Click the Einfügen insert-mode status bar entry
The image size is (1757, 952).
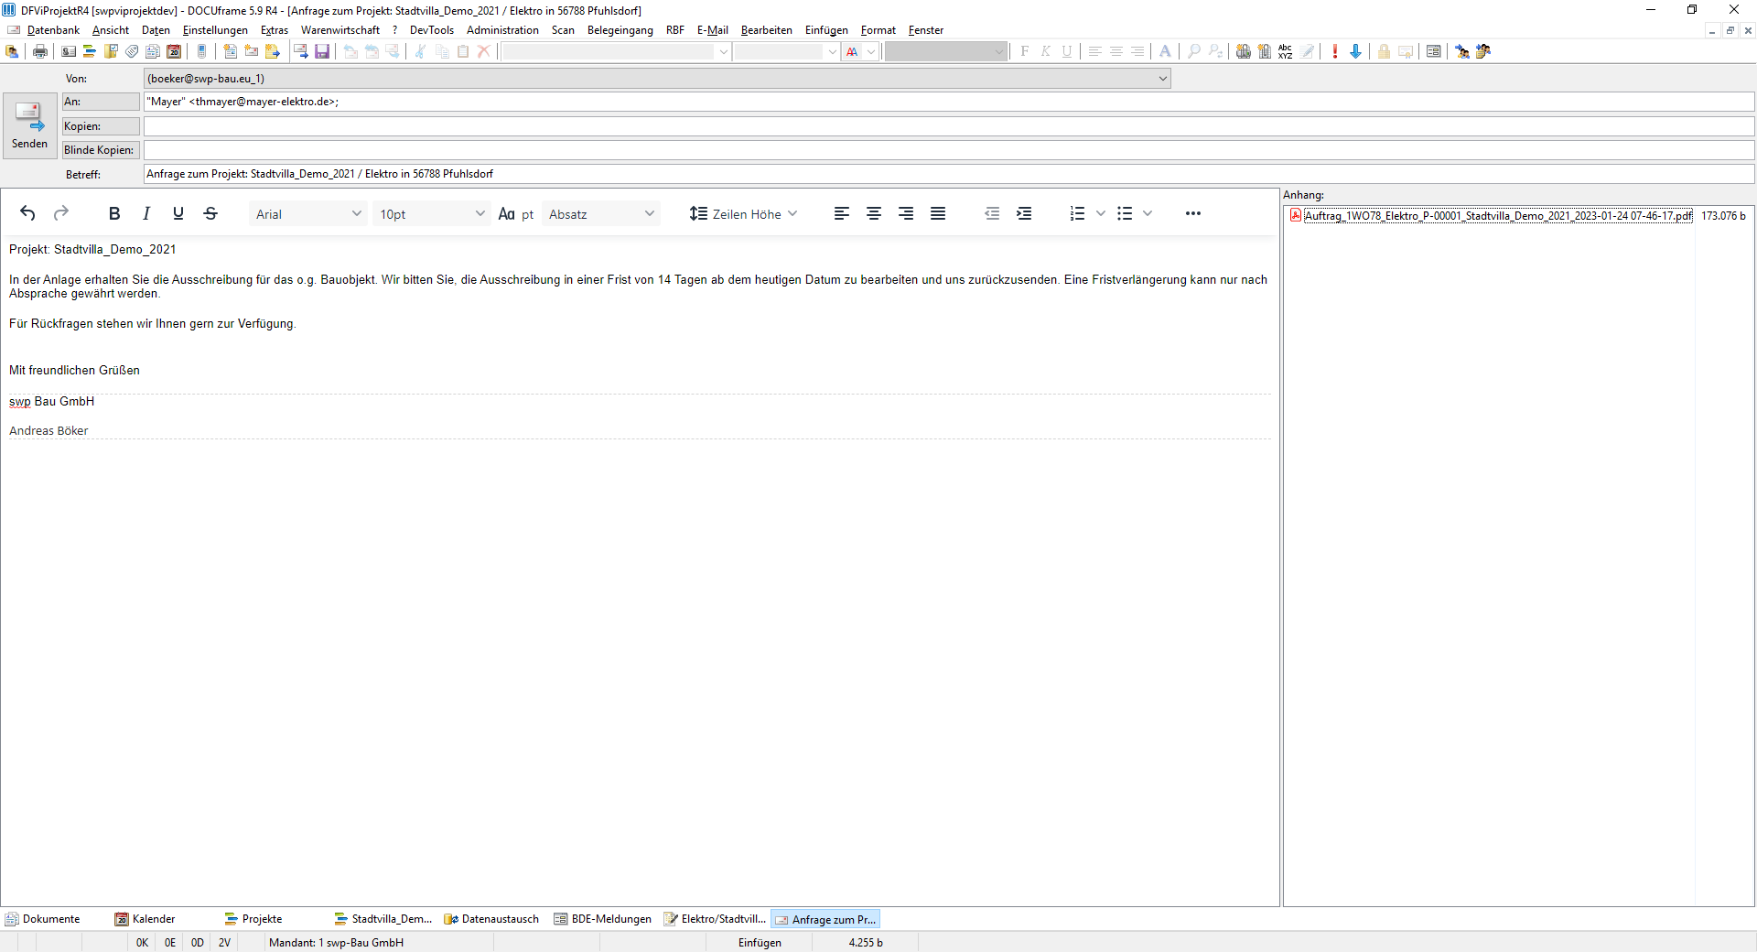point(760,943)
